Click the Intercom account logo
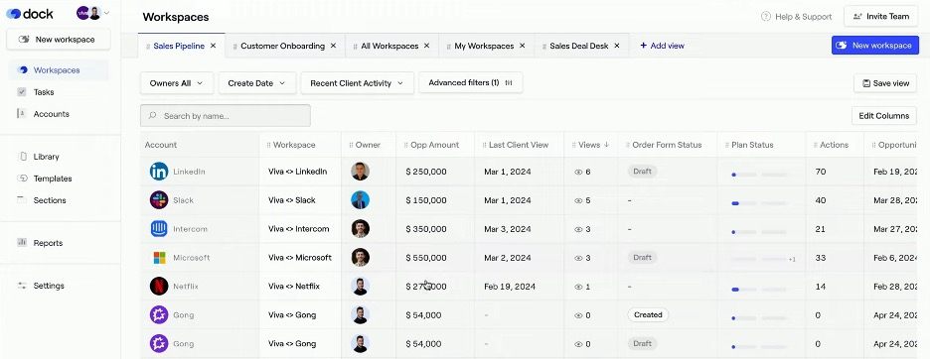This screenshot has width=930, height=359. 159,229
